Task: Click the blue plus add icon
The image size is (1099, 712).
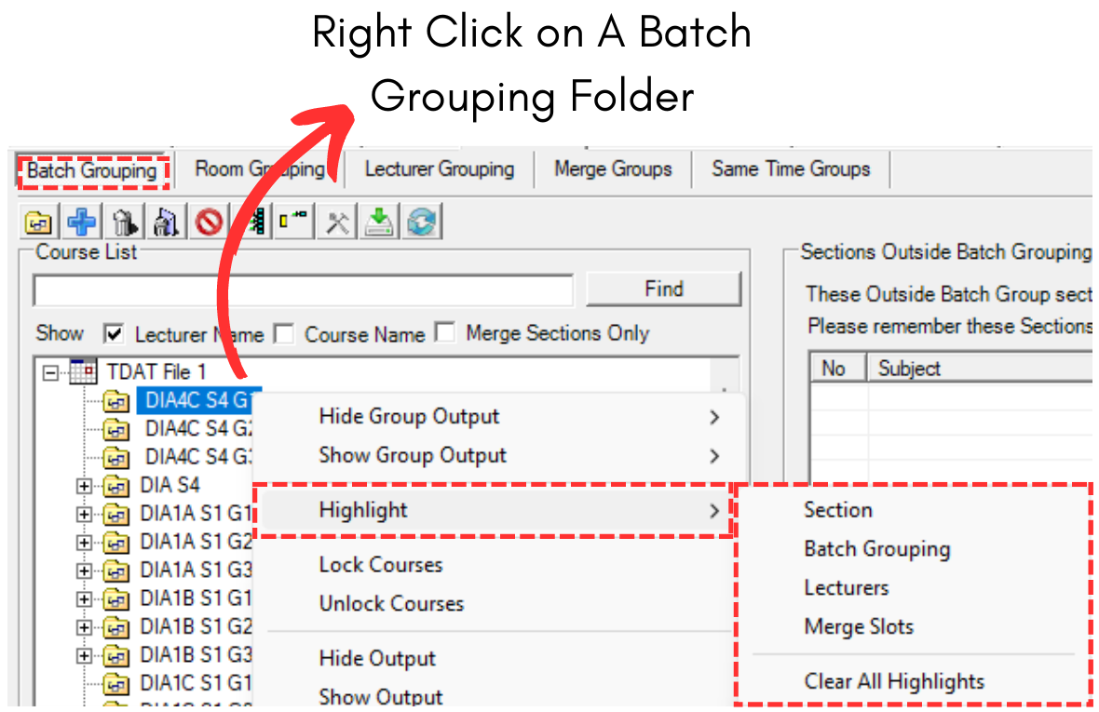Action: pos(82,222)
